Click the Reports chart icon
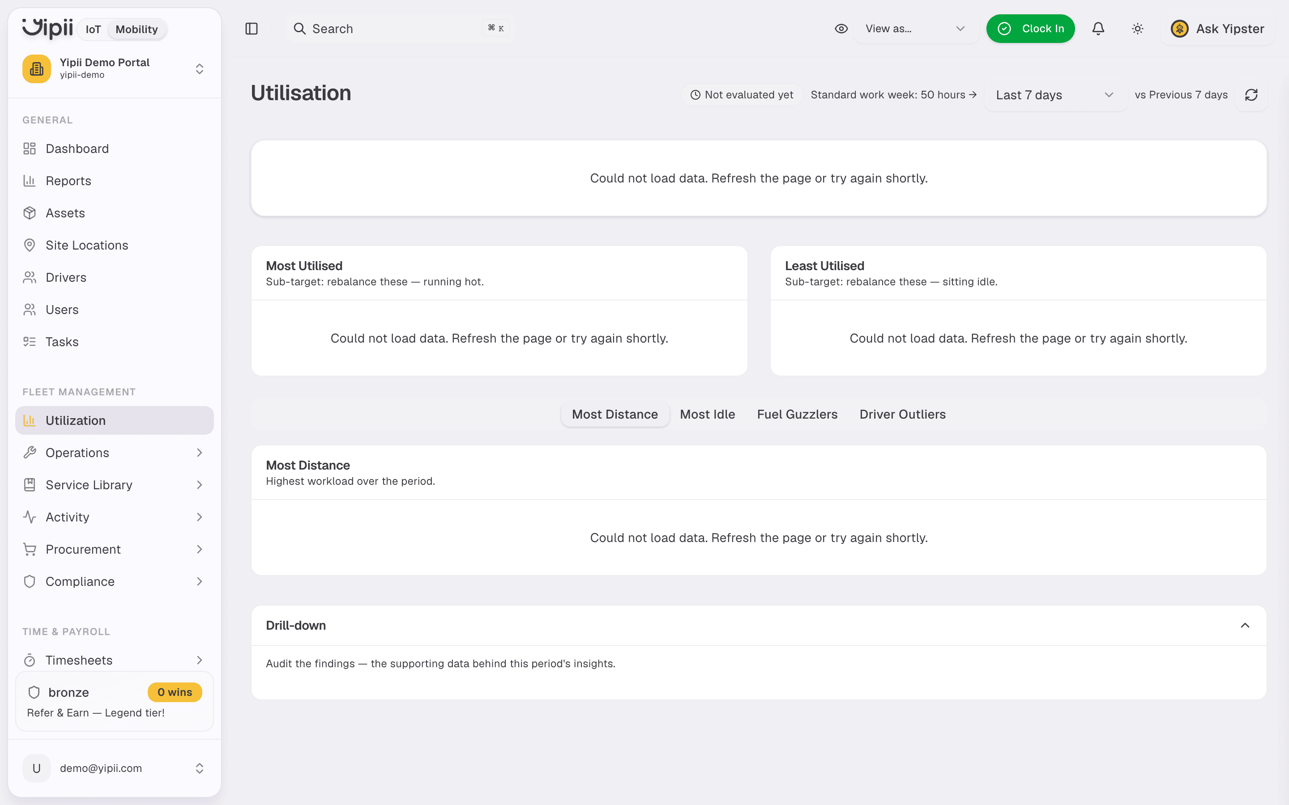1289x805 pixels. (29, 181)
